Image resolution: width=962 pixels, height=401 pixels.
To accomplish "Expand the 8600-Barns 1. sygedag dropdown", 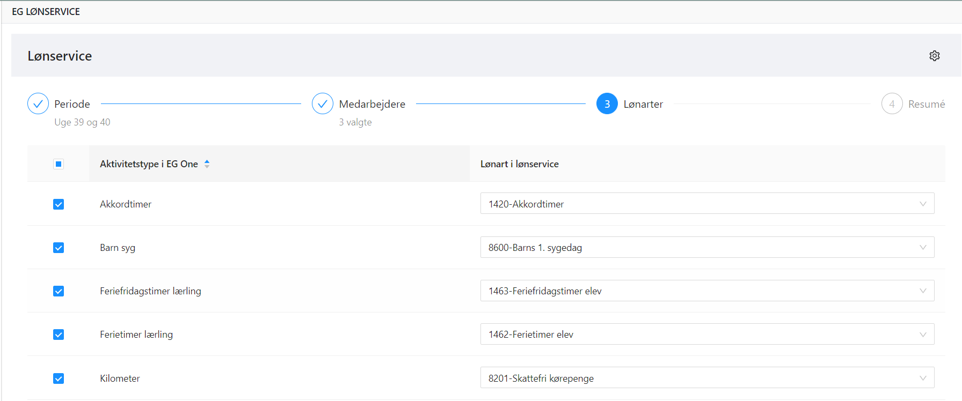I will pos(706,247).
